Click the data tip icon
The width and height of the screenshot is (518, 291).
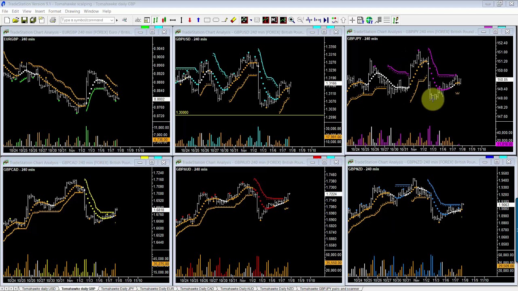pos(335,20)
